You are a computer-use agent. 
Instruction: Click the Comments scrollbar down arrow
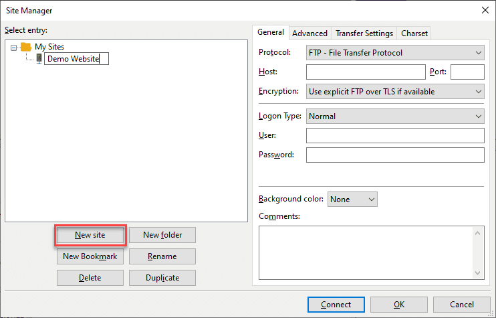point(478,272)
